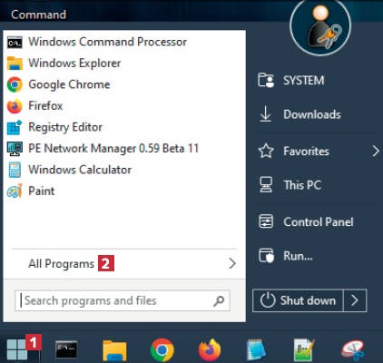383x363 pixels.
Task: Expand the All Programs list
Action: click(x=124, y=263)
